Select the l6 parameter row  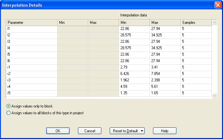[31, 61]
